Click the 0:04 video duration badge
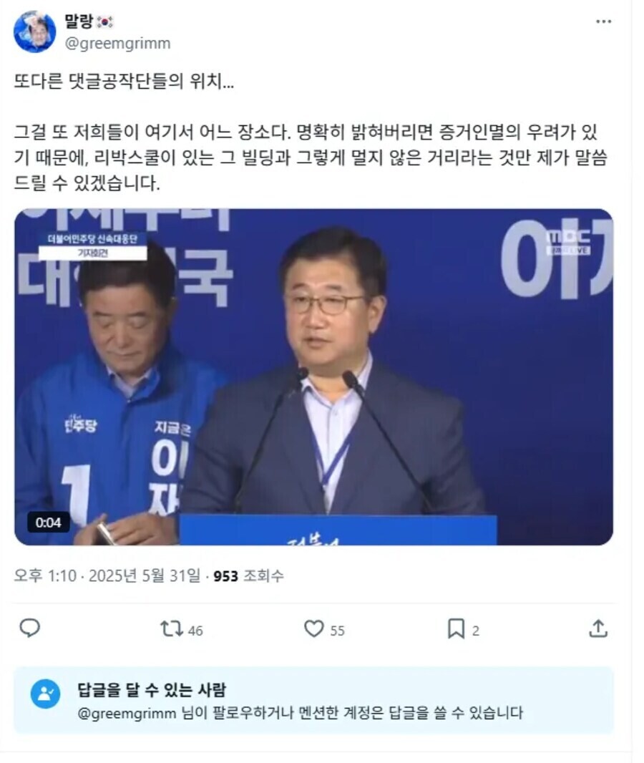This screenshot has height=763, width=644. coord(48,523)
